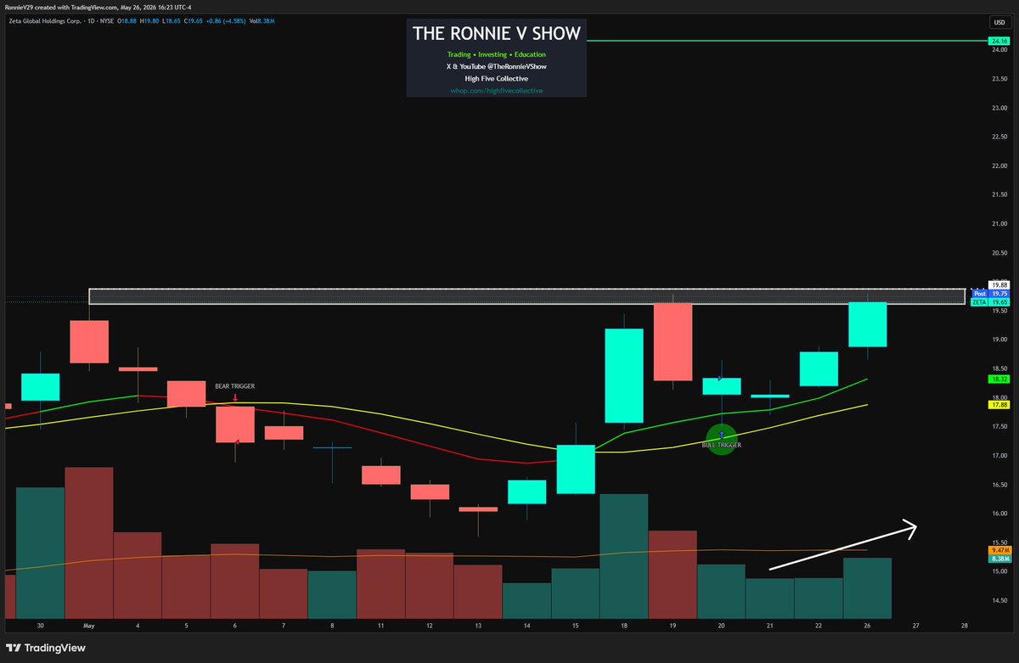Viewport: 1019px width, 663px height.
Task: Click the date label 30 on time axis
Action: (x=40, y=625)
